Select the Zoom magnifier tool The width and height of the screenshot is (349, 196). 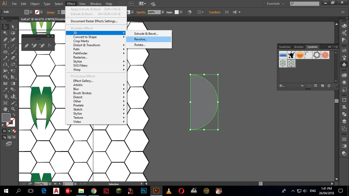[13, 109]
